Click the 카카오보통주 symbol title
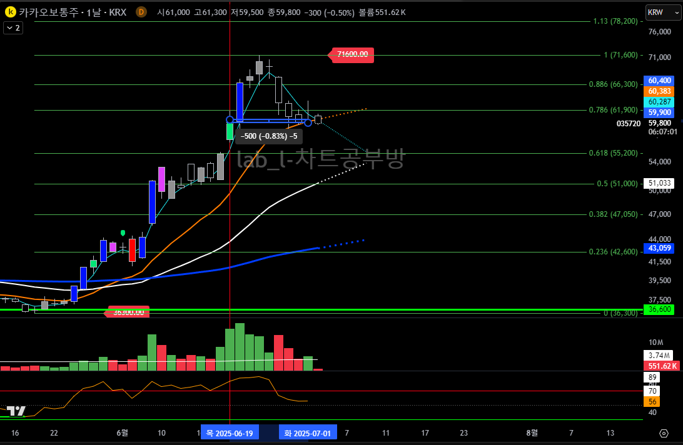The height and width of the screenshot is (445, 683). tap(49, 12)
